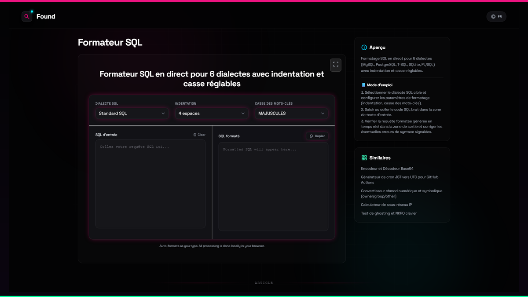Open the Dialecte SQL dropdown
The image size is (528, 297).
click(132, 113)
